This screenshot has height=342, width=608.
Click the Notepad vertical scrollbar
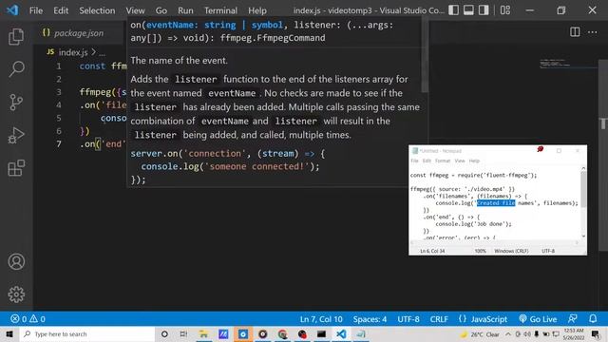click(x=583, y=190)
